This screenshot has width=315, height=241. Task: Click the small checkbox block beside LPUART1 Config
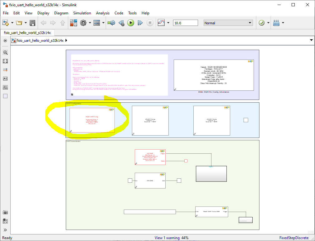(246, 120)
